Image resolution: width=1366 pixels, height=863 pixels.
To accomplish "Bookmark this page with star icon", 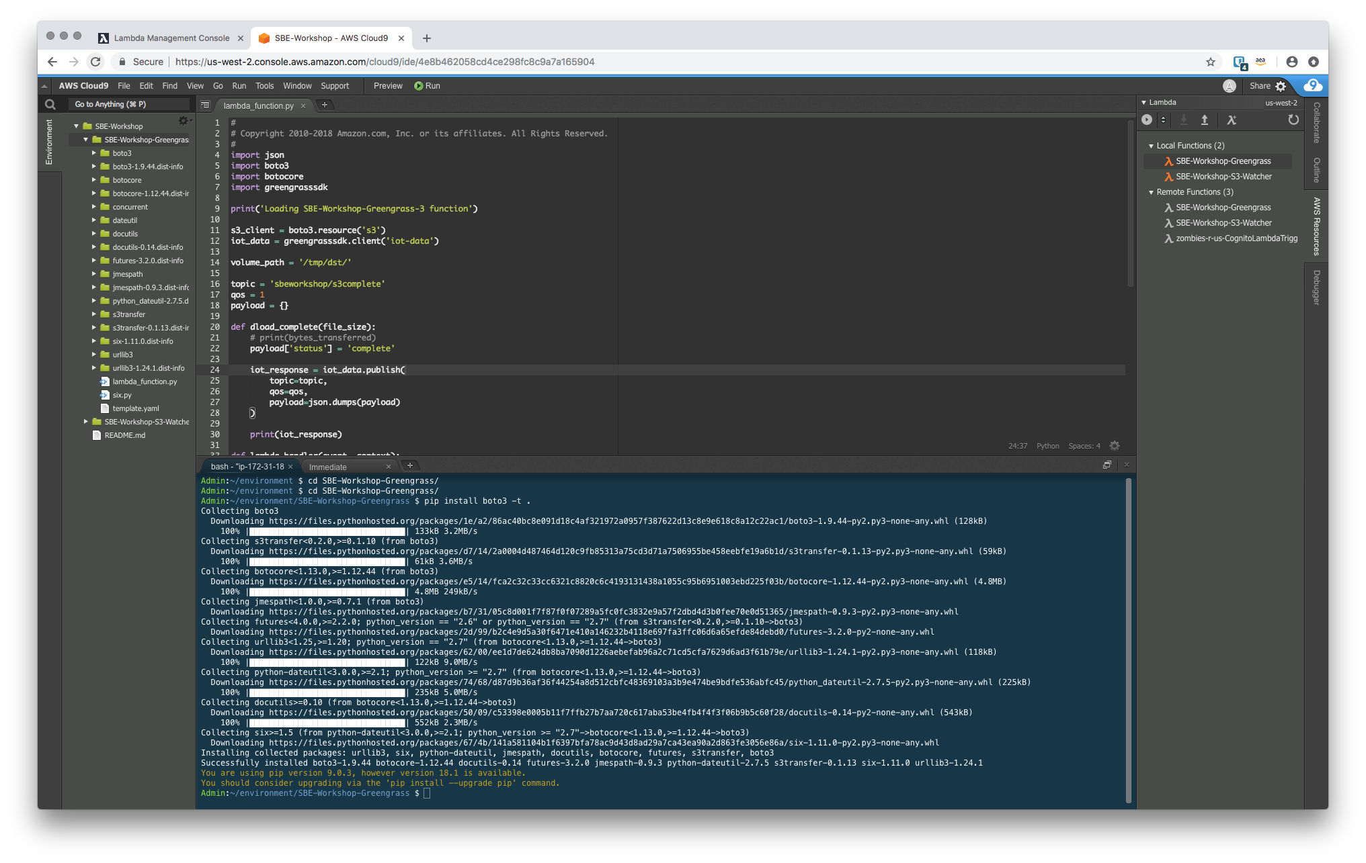I will click(1210, 62).
